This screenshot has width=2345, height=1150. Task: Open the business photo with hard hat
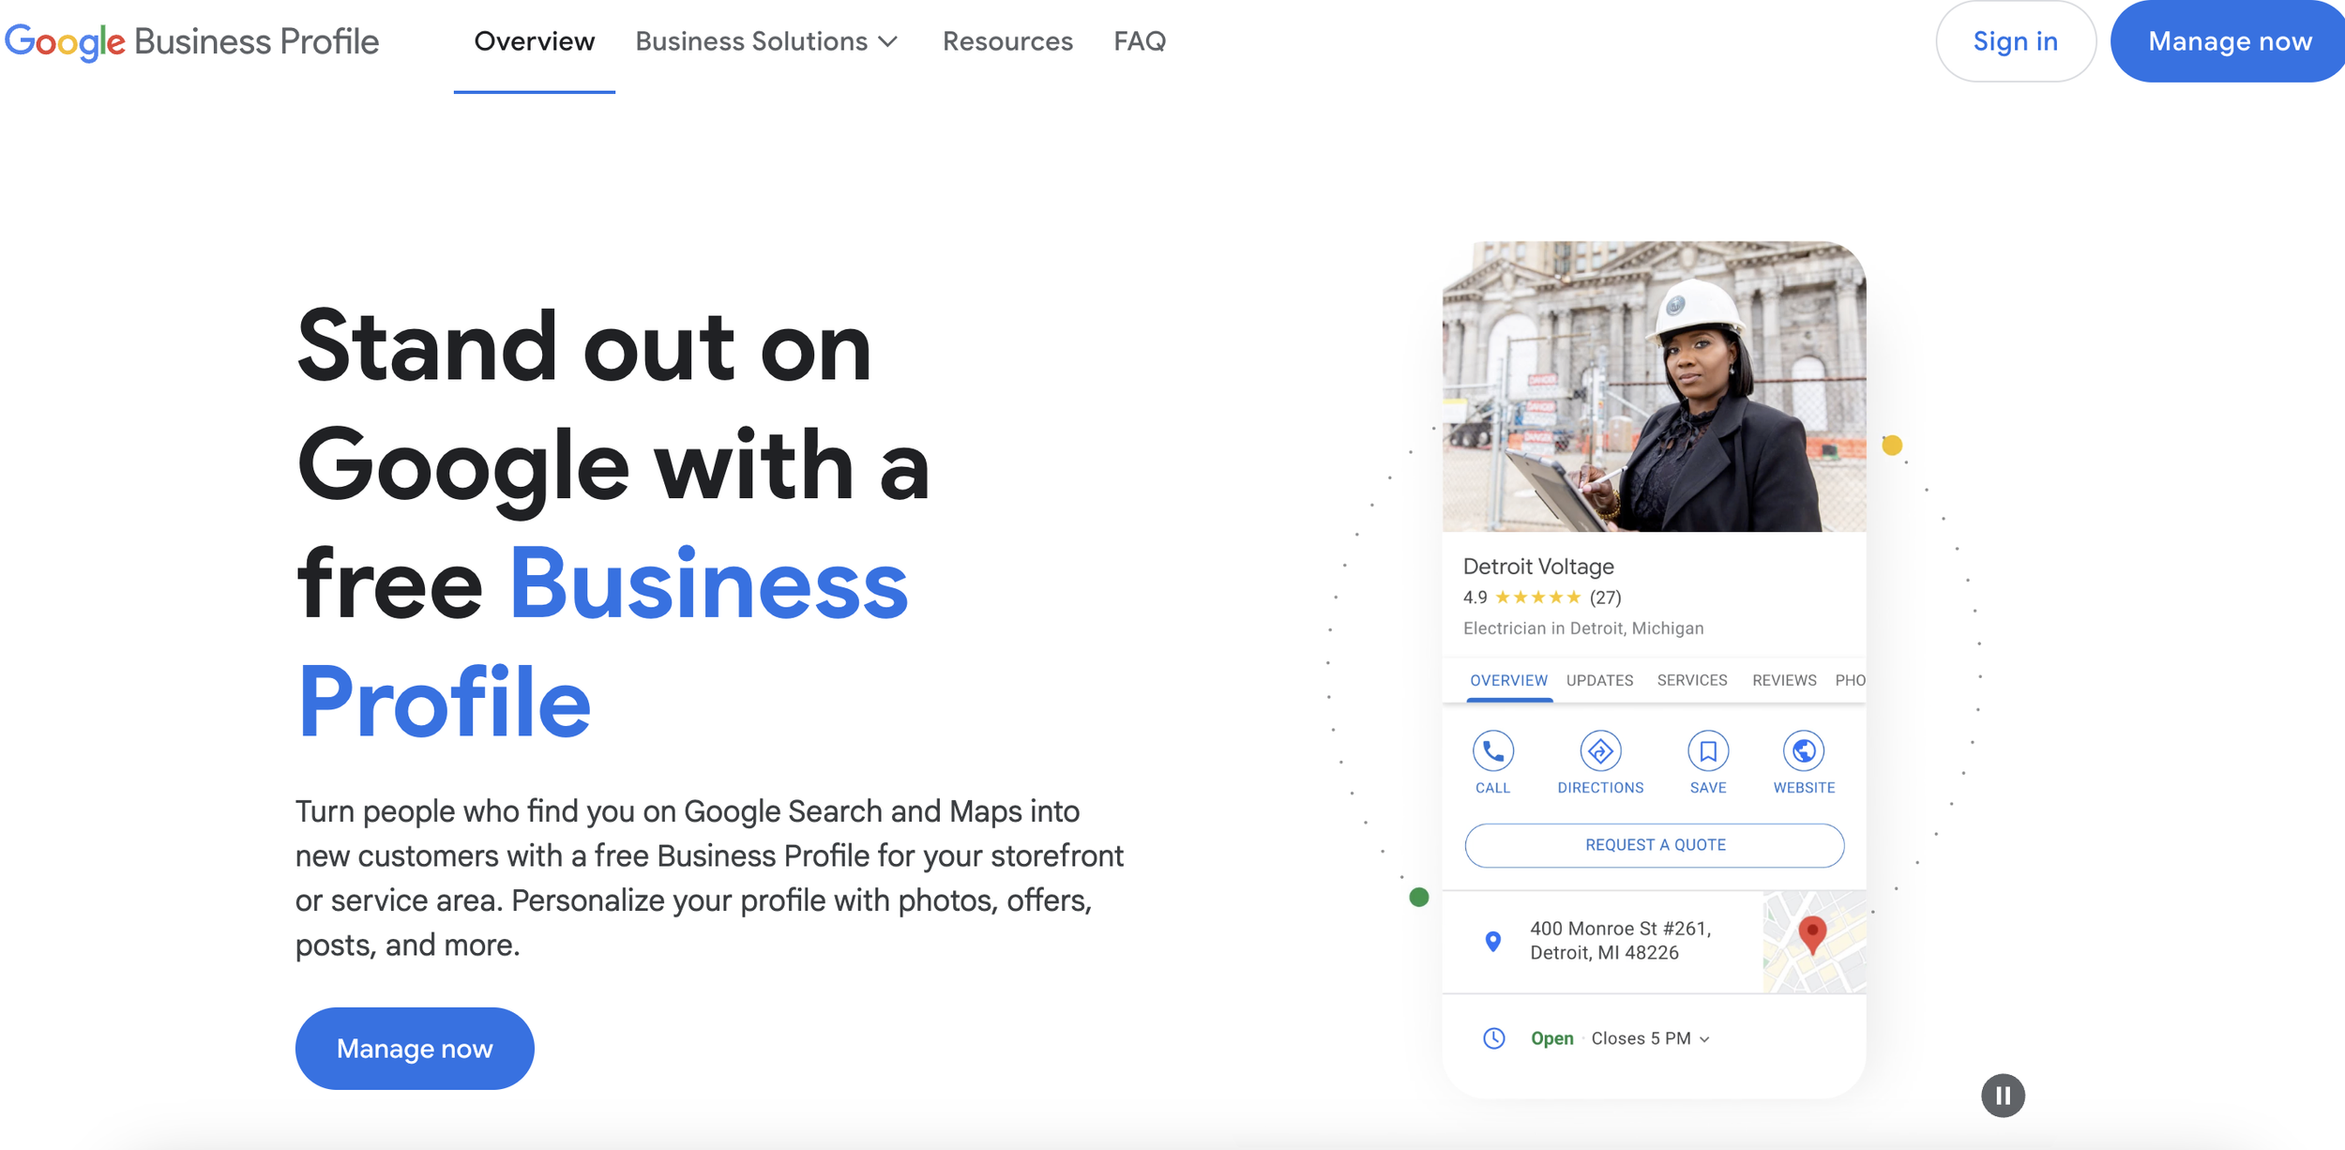tap(1654, 386)
